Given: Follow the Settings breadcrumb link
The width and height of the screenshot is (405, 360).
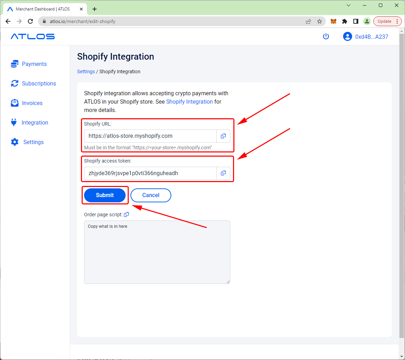Looking at the screenshot, I should click(x=86, y=72).
